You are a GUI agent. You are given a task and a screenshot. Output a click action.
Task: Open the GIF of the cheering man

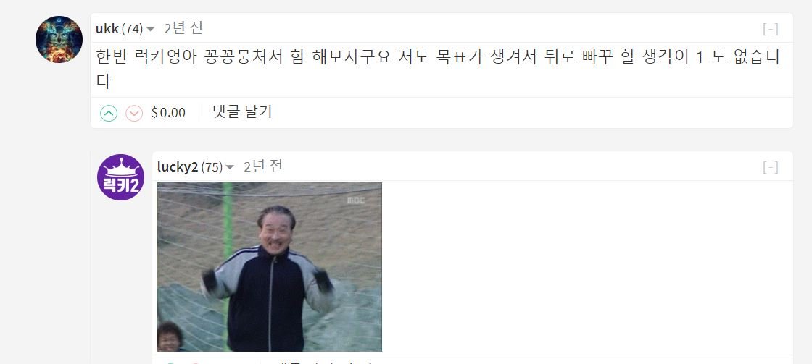(269, 267)
